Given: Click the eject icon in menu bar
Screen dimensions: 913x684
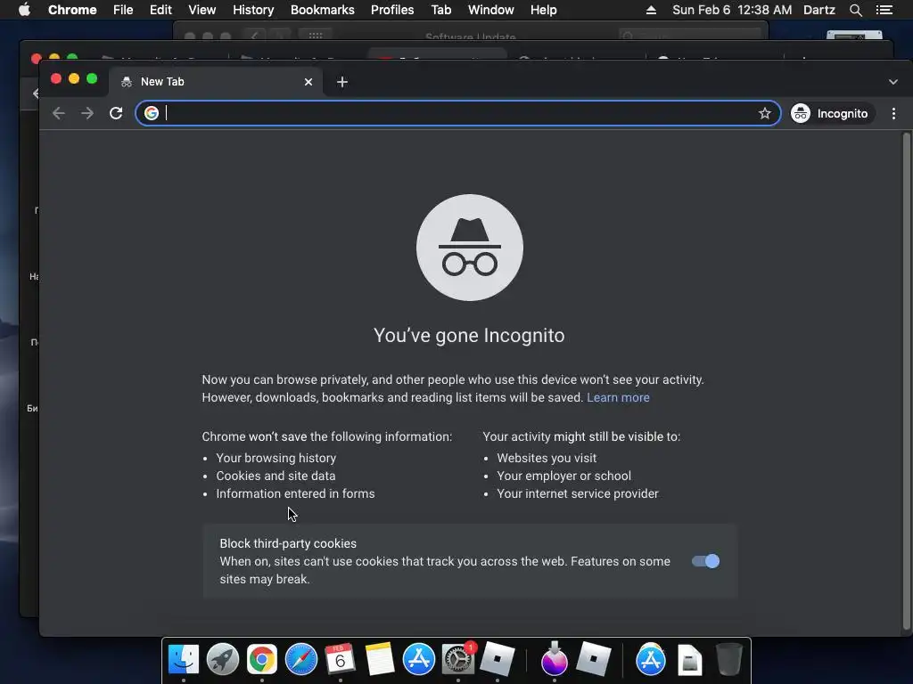Looking at the screenshot, I should [x=651, y=10].
